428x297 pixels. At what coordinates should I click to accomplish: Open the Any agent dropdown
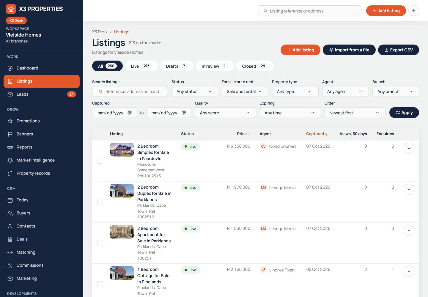(345, 91)
